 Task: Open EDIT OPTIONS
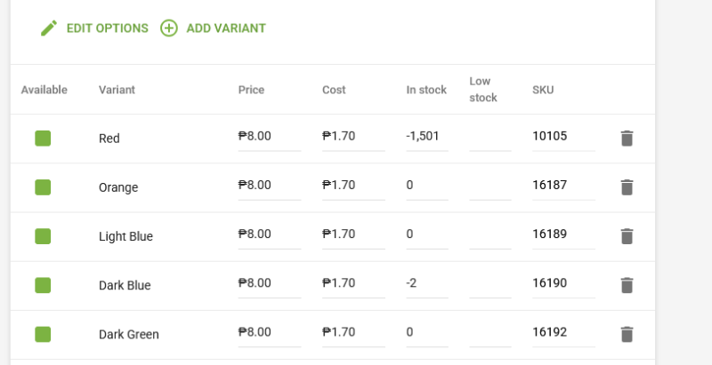click(x=107, y=28)
